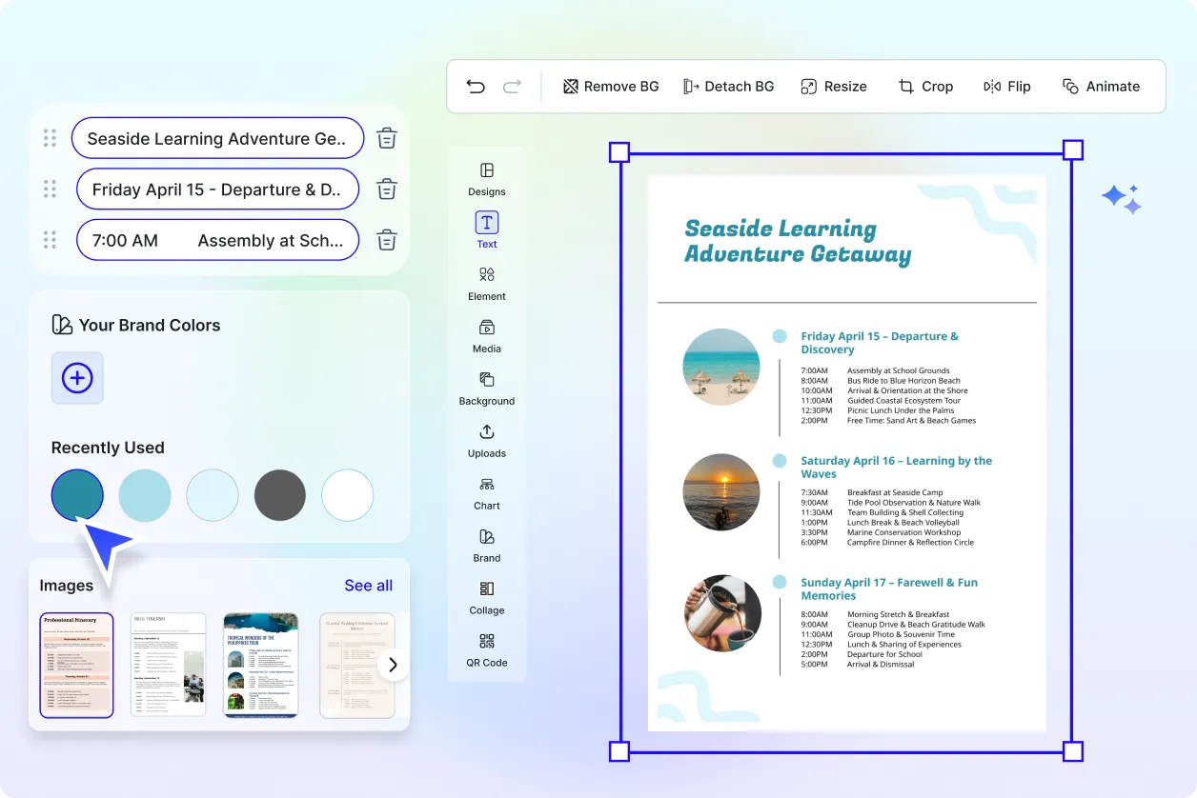This screenshot has height=798, width=1197.
Task: Select the teal recently used color
Action: pyautogui.click(x=77, y=495)
